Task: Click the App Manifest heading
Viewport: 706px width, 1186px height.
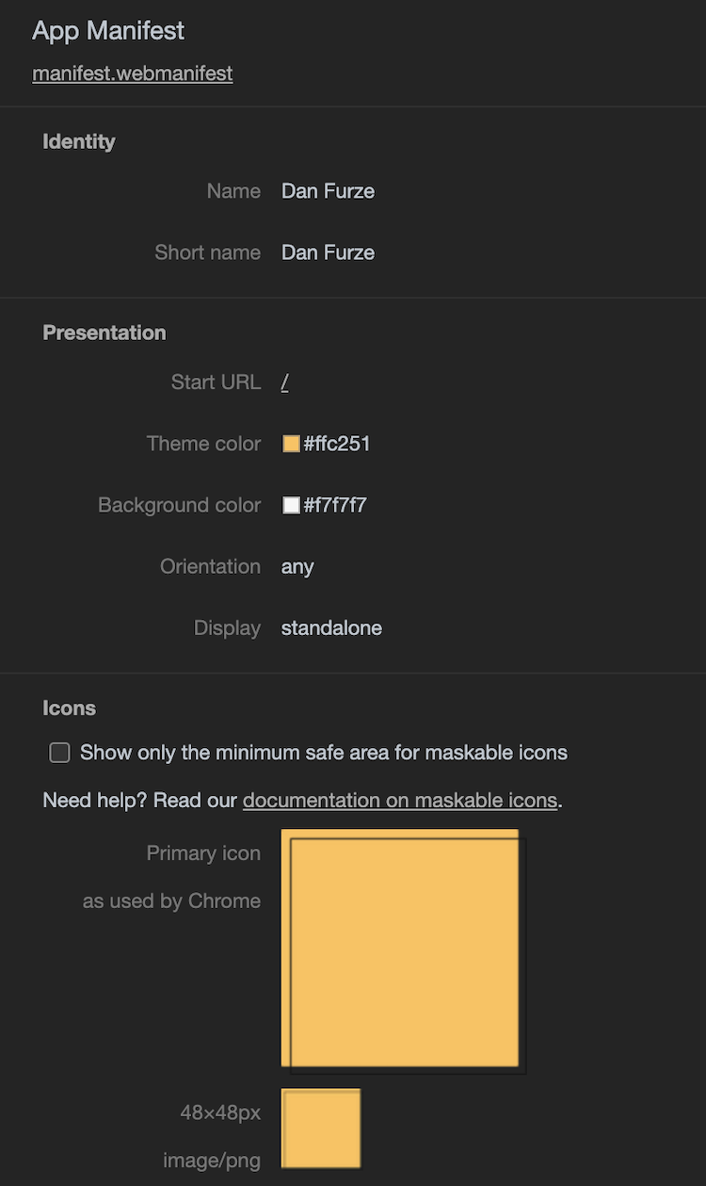Action: tap(108, 30)
